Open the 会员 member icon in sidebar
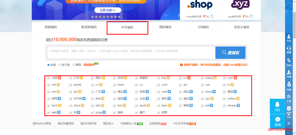Image resolution: width=296 pixels, height=135 pixels. coord(288,38)
